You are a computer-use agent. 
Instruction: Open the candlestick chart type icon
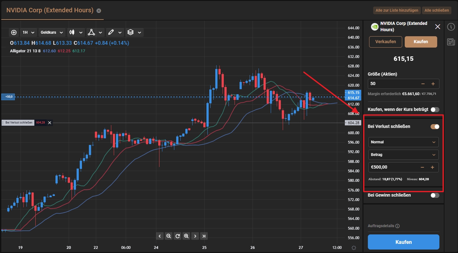(72, 32)
